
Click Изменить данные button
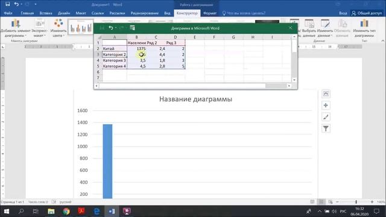click(x=324, y=28)
